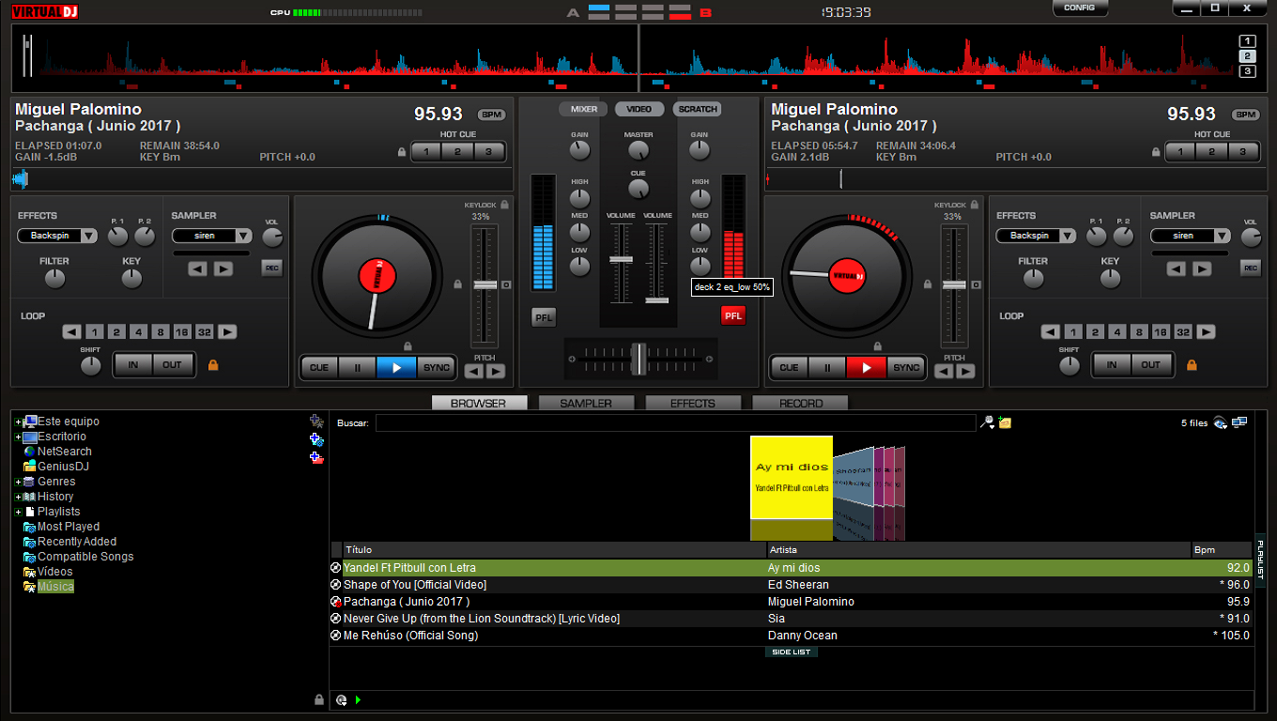Toggle the orange loop lock on deck 2
The width and height of the screenshot is (1277, 721).
pos(1192,364)
